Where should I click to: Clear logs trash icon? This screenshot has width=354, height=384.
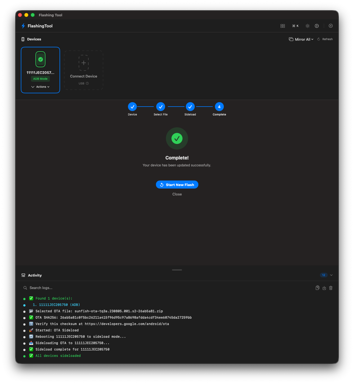(x=331, y=288)
